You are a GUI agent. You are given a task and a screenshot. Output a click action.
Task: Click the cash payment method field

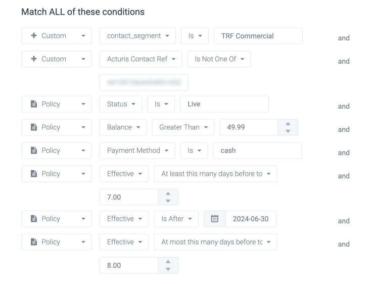[257, 151]
